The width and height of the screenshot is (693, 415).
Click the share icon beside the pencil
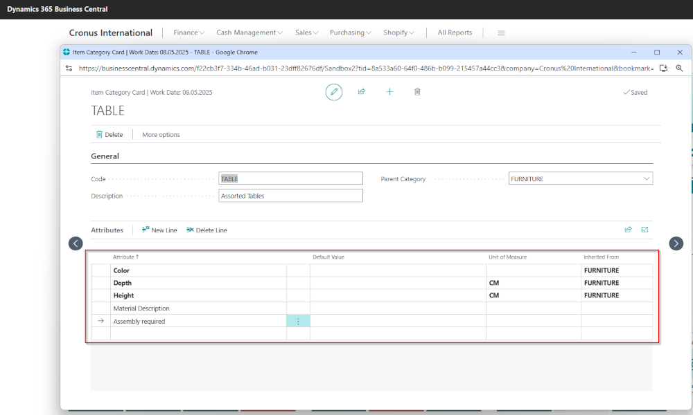361,91
